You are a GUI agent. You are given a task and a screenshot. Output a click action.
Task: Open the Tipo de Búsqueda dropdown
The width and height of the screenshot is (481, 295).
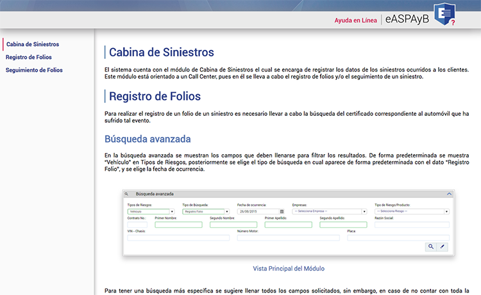pyautogui.click(x=206, y=211)
